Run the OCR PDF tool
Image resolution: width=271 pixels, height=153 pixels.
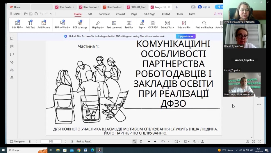point(153,24)
